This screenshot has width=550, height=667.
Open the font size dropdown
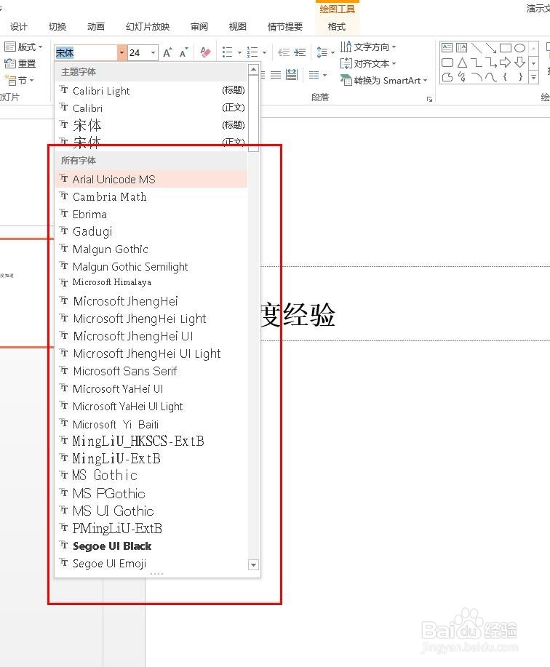(x=153, y=53)
